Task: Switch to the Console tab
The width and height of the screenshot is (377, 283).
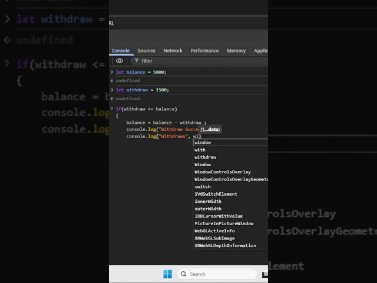Action: point(121,51)
